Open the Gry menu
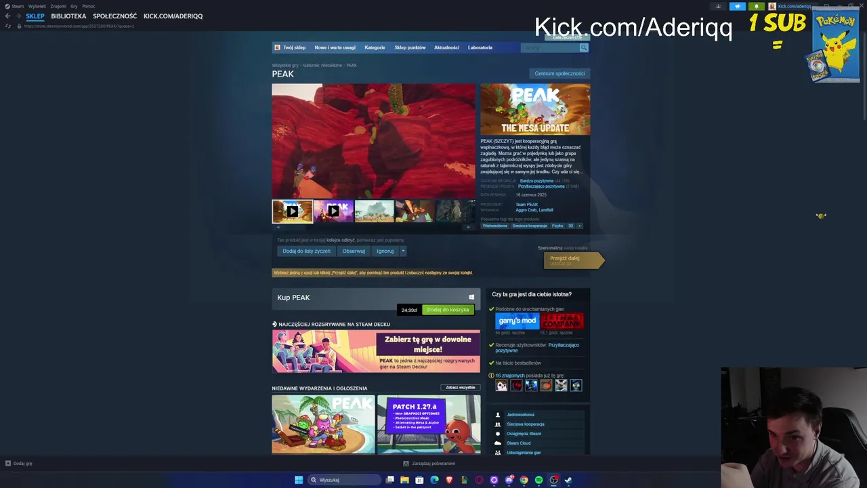The image size is (867, 488). pos(74,6)
